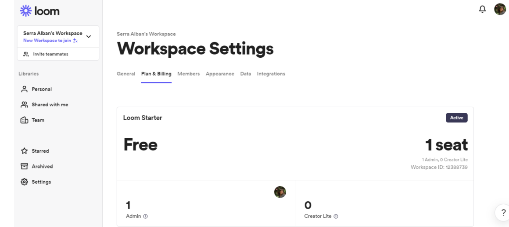
Task: Click the Loom logo
Action: [x=39, y=11]
